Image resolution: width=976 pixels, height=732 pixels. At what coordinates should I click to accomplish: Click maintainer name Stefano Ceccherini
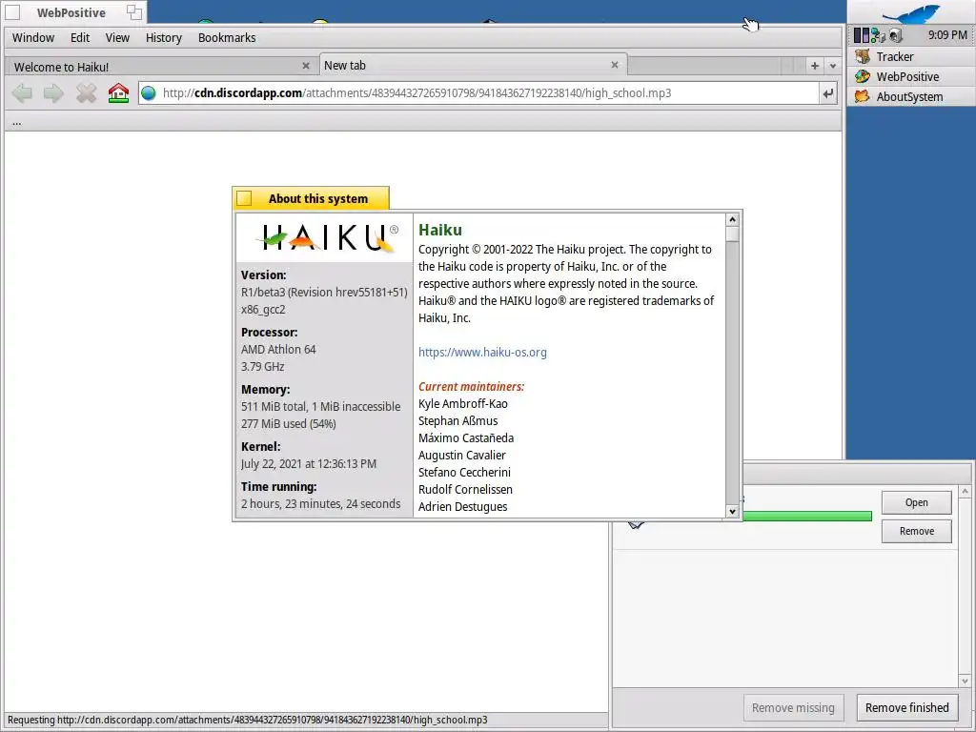point(464,473)
